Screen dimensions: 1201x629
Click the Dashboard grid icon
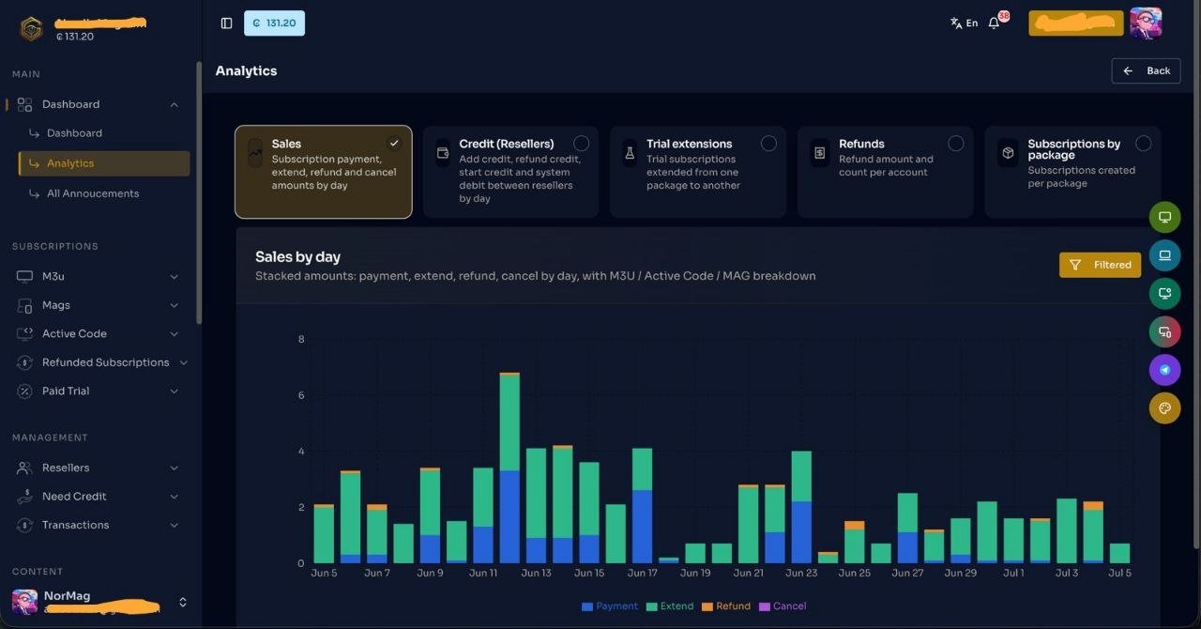click(25, 104)
